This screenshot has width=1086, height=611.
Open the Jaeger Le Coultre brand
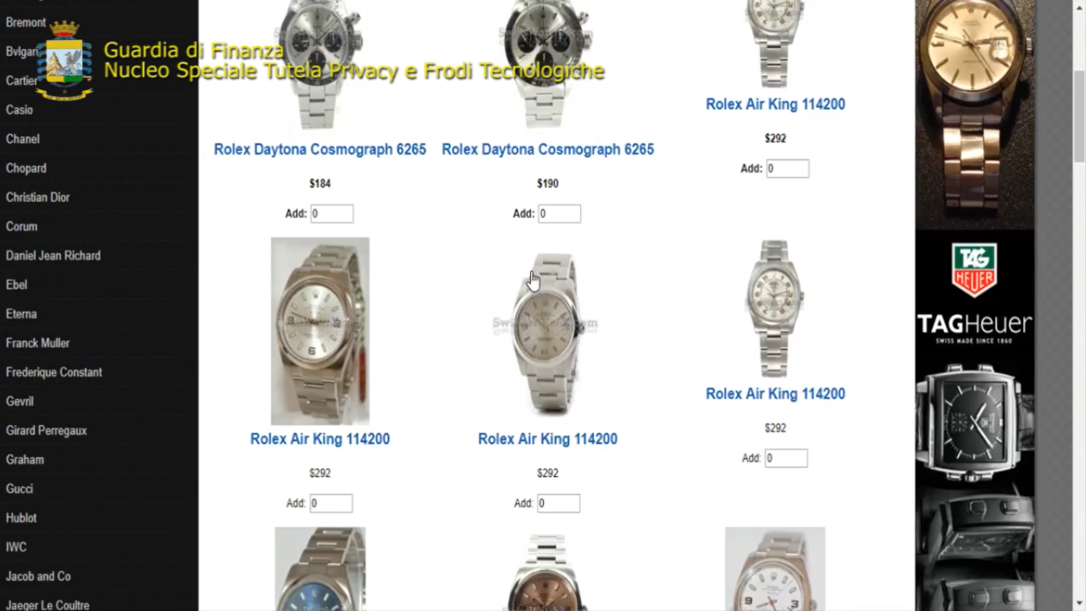click(x=48, y=605)
